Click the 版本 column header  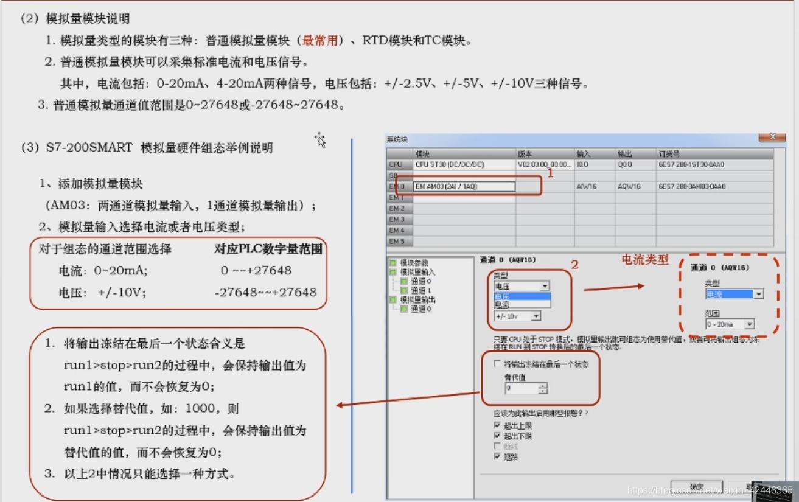(545, 154)
